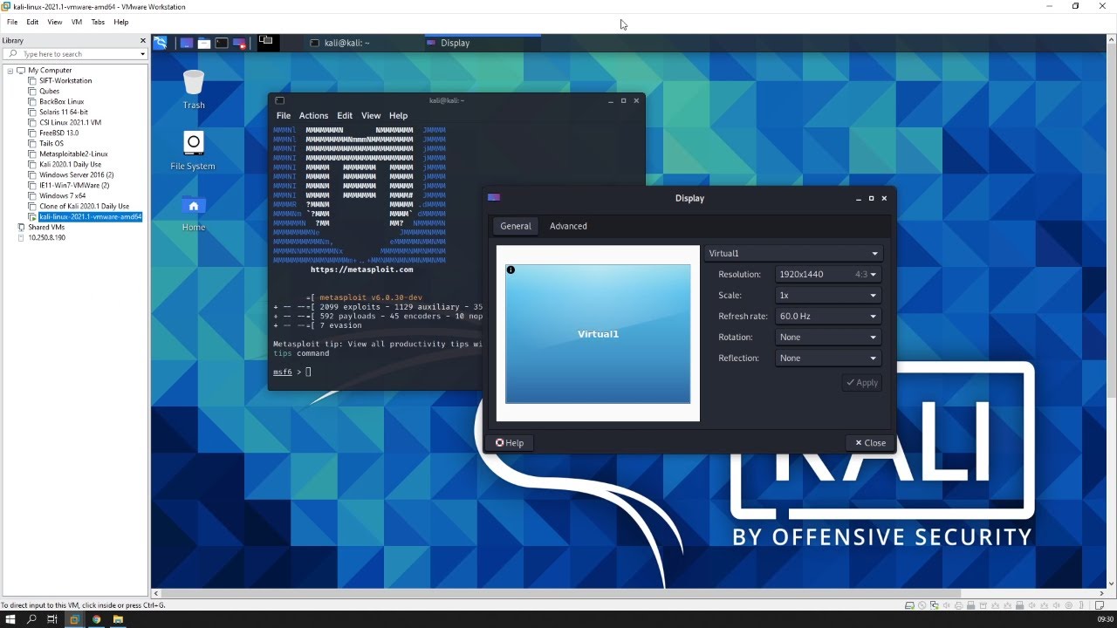Open Task View on Windows taskbar
The image size is (1117, 628).
click(52, 619)
